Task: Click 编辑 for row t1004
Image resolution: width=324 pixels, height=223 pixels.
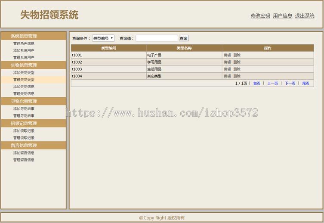Action: pyautogui.click(x=227, y=76)
